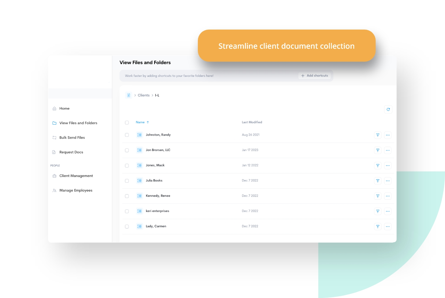Click the folder icon beside Johnston, Randy

[x=140, y=135]
